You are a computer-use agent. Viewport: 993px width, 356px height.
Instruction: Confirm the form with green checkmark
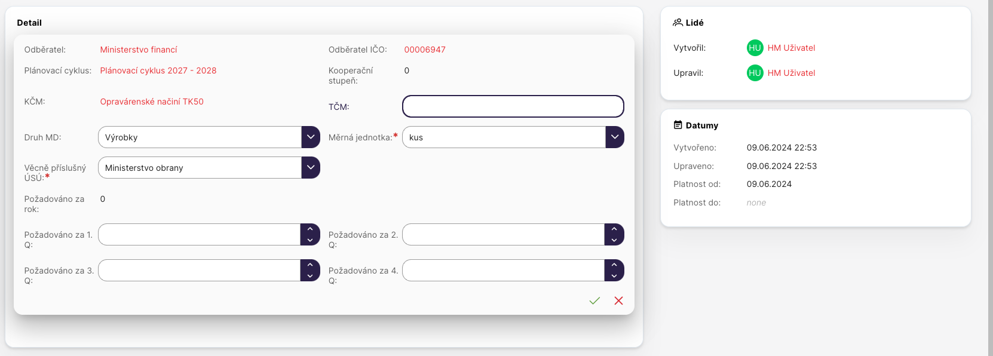click(x=594, y=301)
